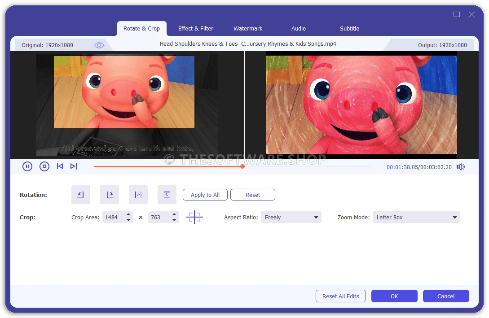This screenshot has height=318, width=489.
Task: Jump to next frame
Action: pos(74,166)
